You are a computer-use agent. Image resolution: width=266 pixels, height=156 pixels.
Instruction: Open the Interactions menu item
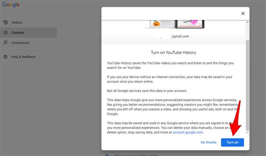coord(20,43)
